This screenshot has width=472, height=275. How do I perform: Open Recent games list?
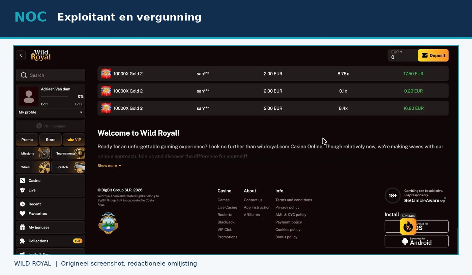tap(51, 204)
